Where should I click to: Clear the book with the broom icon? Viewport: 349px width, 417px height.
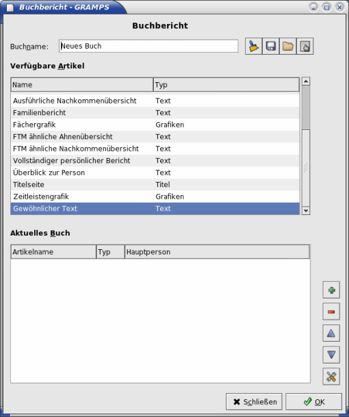pyautogui.click(x=254, y=47)
